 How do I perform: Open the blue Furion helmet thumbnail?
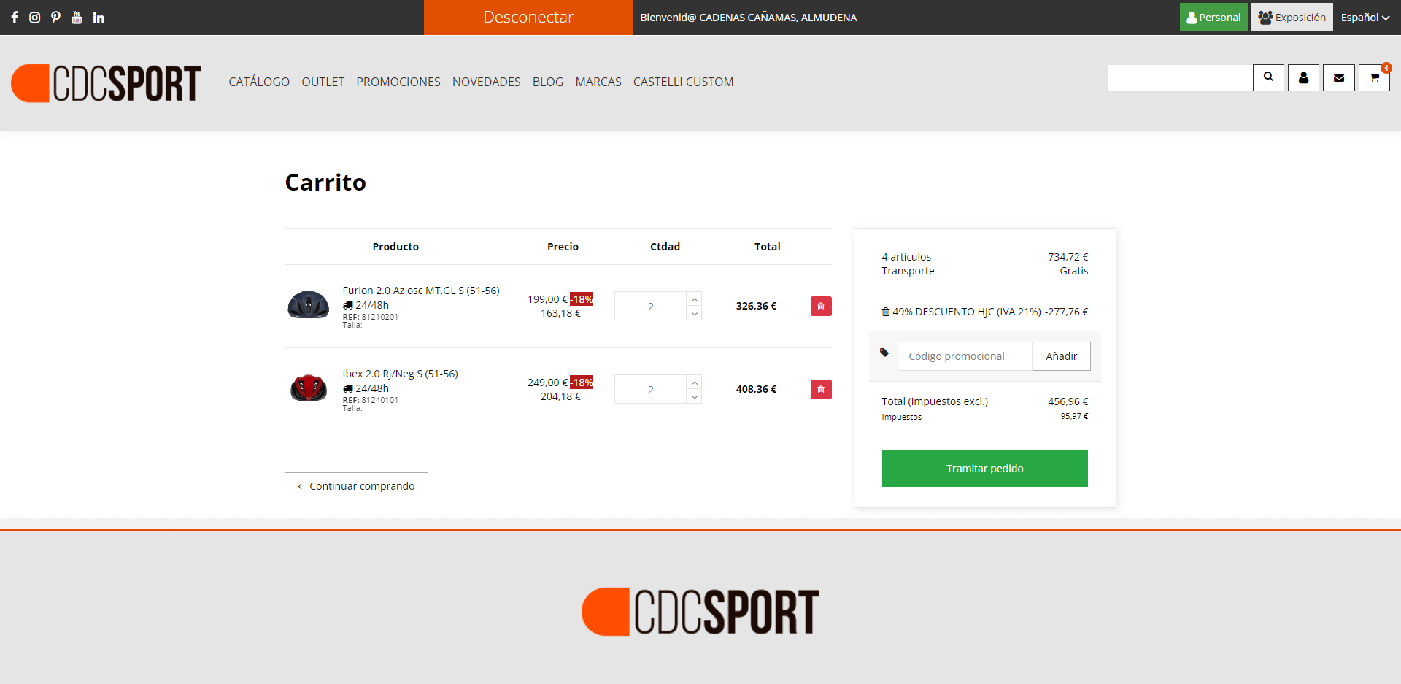(309, 305)
